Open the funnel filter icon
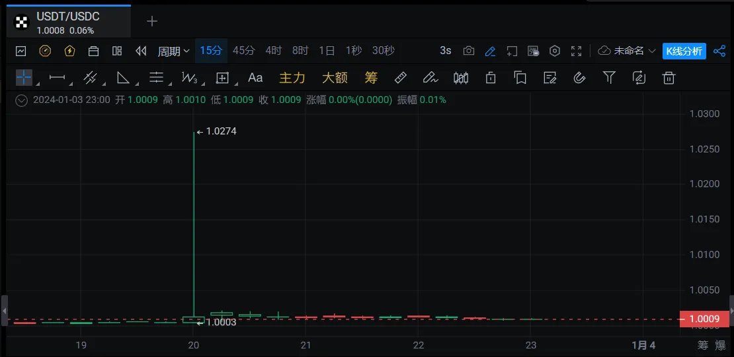This screenshot has height=357, width=734. tap(609, 78)
